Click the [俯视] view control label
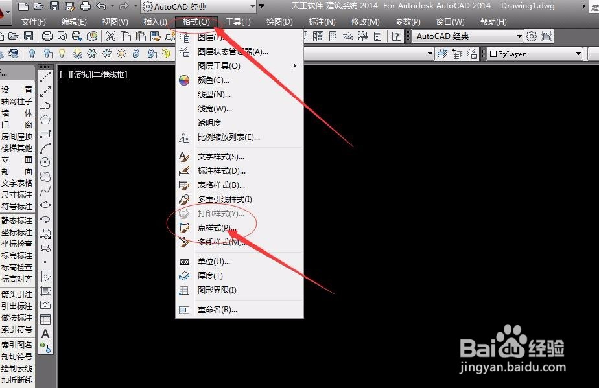The image size is (599, 388). pos(81,74)
